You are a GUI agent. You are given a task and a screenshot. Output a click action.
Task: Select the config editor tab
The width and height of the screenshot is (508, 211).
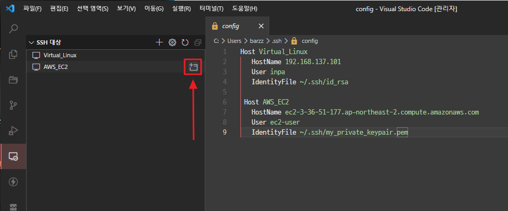coord(237,26)
